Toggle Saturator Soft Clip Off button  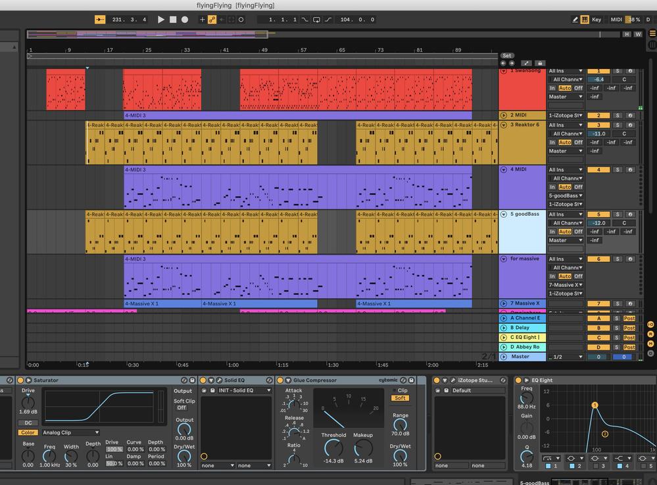(182, 408)
